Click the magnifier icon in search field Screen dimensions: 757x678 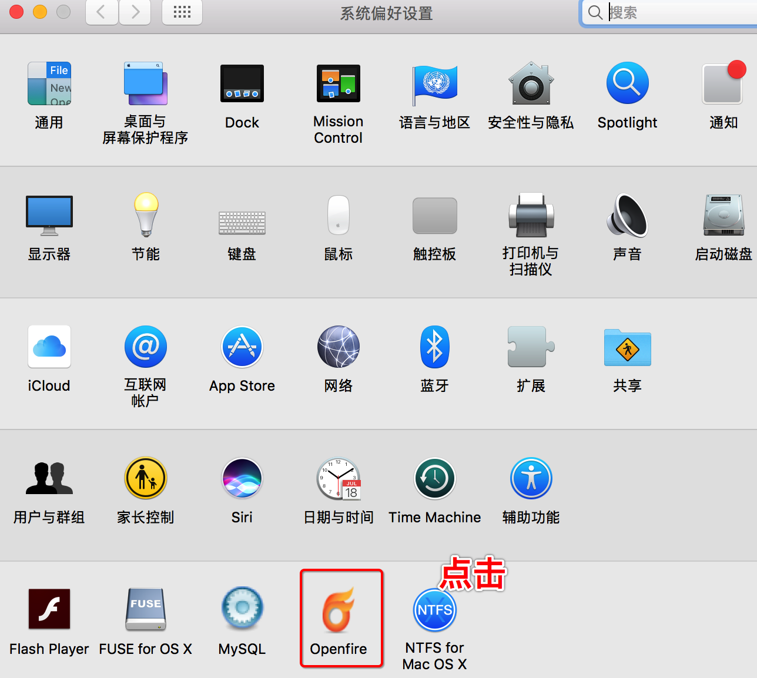[595, 12]
